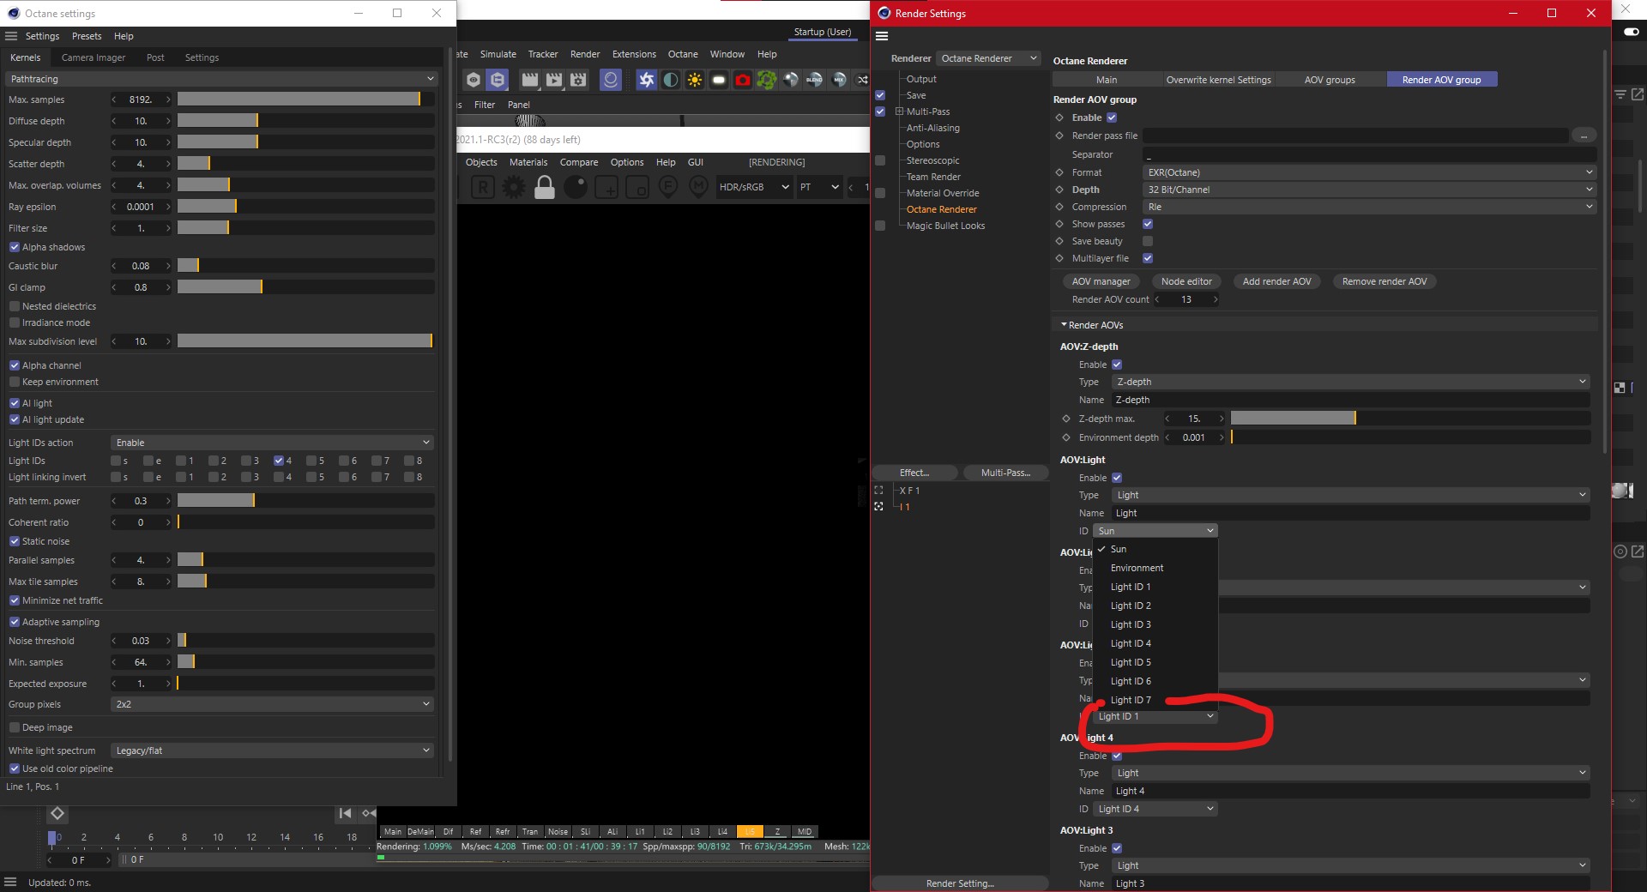Screen dimensions: 1647x892
Task: Click the grey glossy material sphere icon
Action: pyautogui.click(x=790, y=80)
